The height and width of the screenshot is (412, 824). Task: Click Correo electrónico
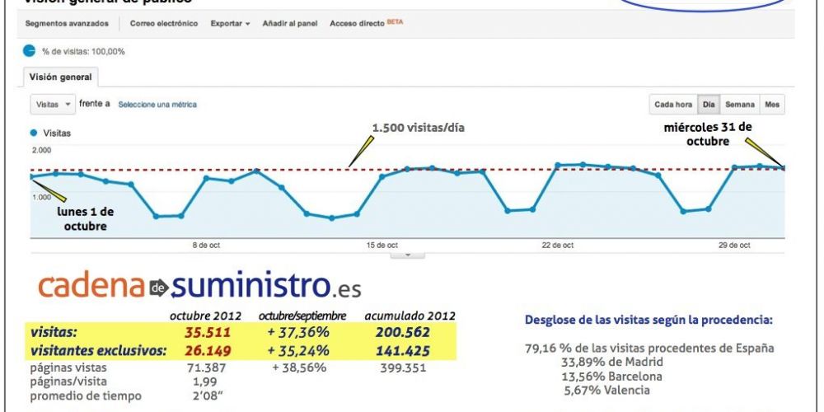coord(164,23)
